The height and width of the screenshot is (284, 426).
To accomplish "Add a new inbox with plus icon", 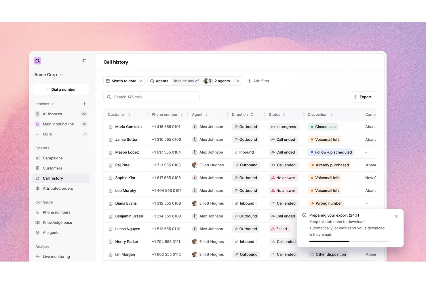I will point(84,104).
